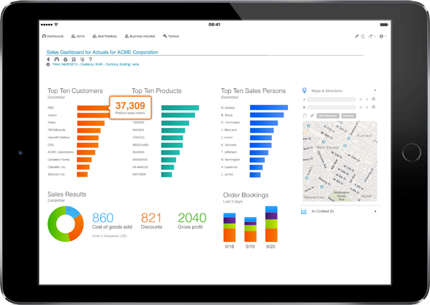Image resolution: width=430 pixels, height=305 pixels.
Task: Open the Dashboards menu
Action: (x=53, y=36)
